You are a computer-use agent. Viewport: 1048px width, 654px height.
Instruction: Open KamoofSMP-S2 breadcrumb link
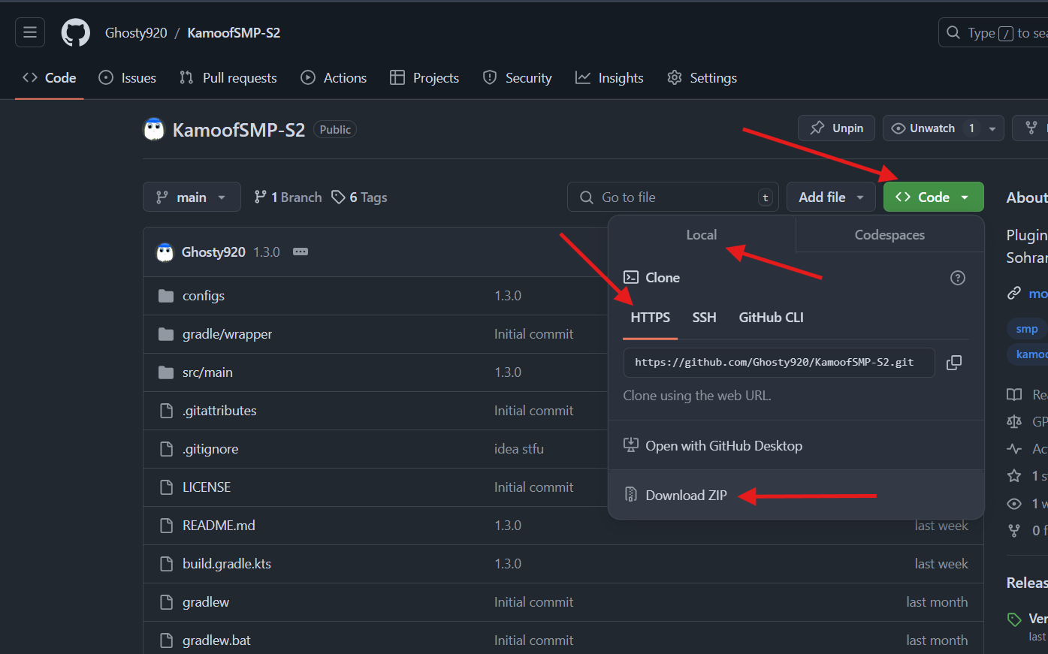(x=234, y=33)
